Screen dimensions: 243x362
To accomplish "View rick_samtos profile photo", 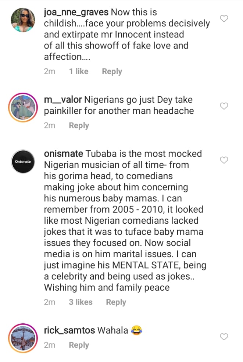I will coord(22,337).
